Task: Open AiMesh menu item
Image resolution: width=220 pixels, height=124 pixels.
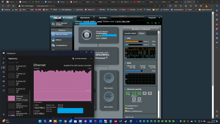Action: pyautogui.click(x=61, y=40)
